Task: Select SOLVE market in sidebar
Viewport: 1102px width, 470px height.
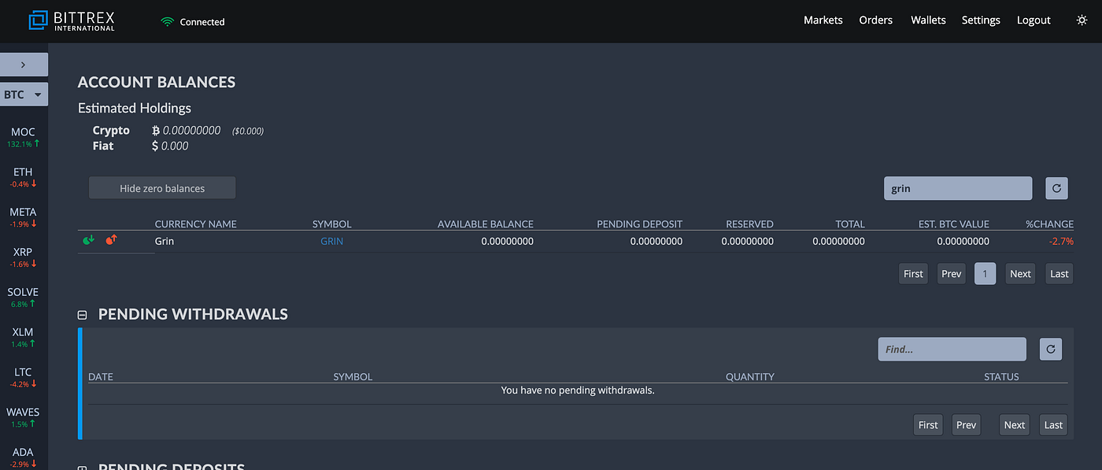Action: click(24, 297)
